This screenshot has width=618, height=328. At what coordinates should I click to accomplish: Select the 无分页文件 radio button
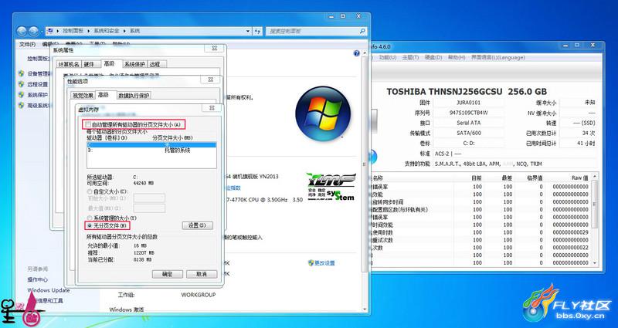pyautogui.click(x=89, y=225)
